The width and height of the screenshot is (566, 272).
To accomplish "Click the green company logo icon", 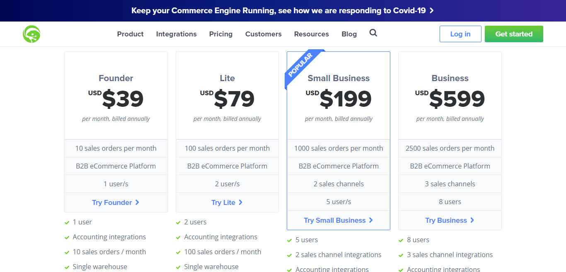I will (31, 34).
